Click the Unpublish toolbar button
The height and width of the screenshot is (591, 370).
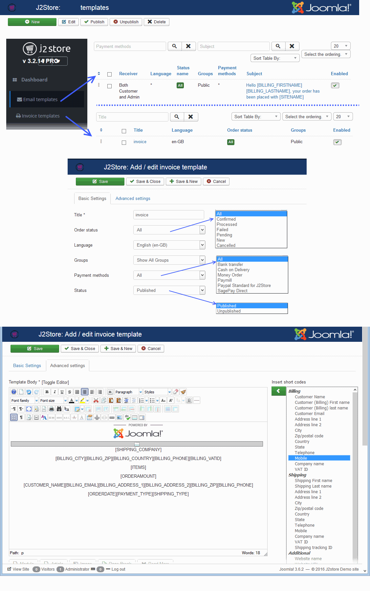[x=126, y=22]
